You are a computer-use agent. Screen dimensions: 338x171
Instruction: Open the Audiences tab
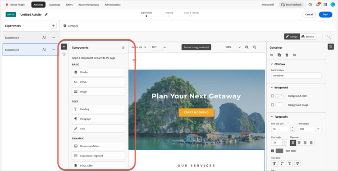[x=55, y=5]
